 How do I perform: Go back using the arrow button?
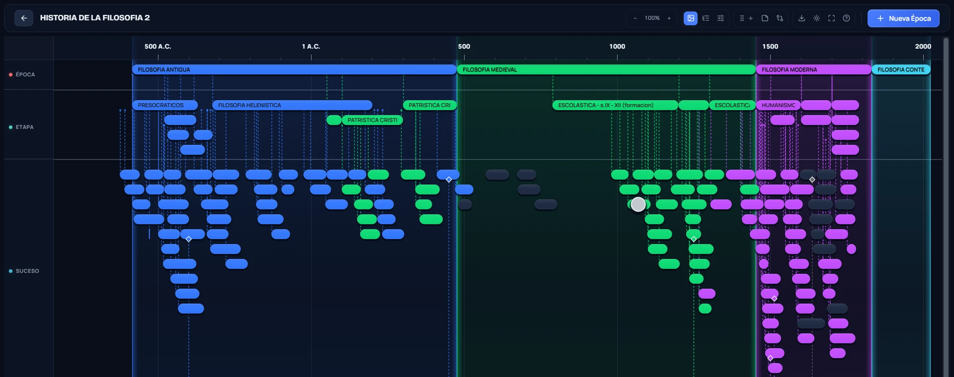coord(23,18)
